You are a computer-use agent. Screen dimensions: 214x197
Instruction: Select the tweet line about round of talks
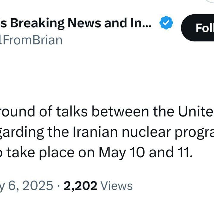(x=107, y=111)
